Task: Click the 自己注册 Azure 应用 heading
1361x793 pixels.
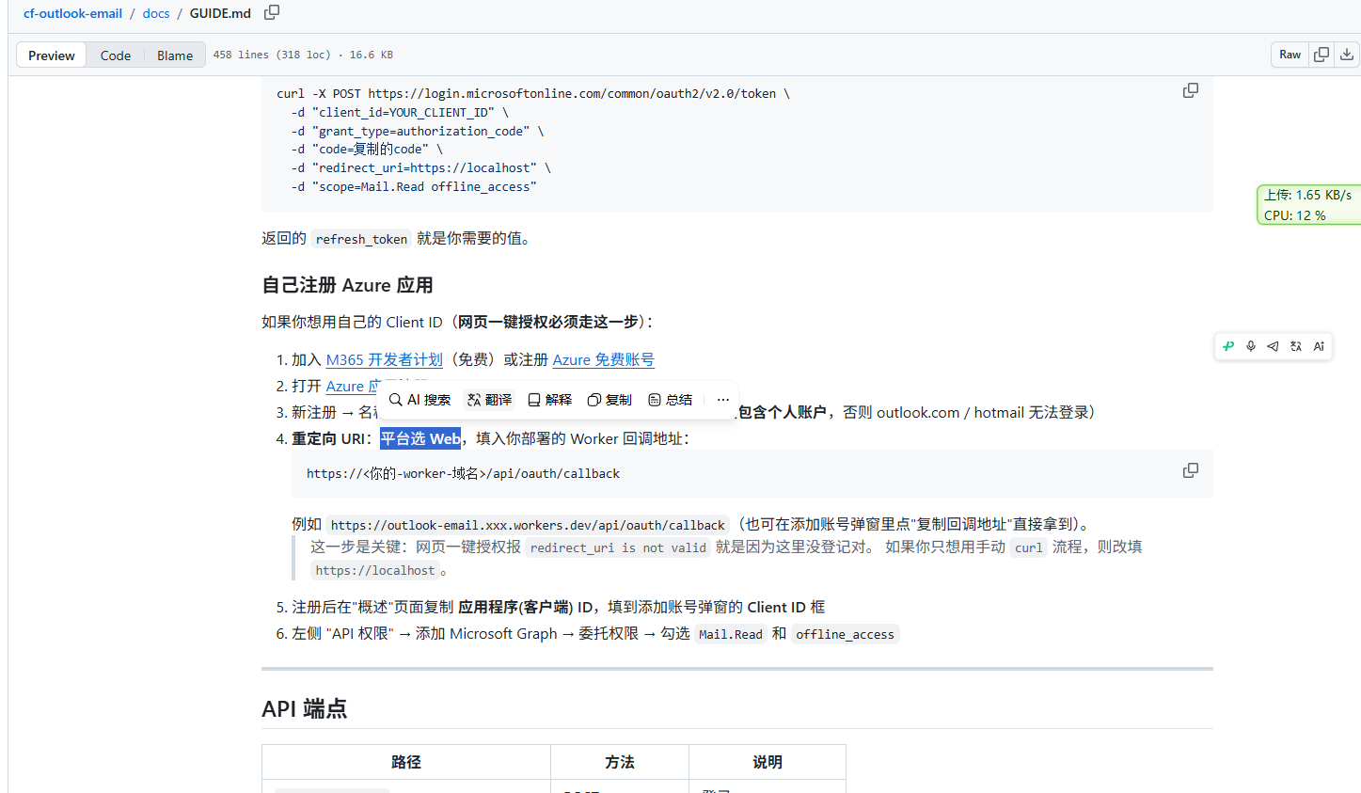Action: pyautogui.click(x=347, y=285)
